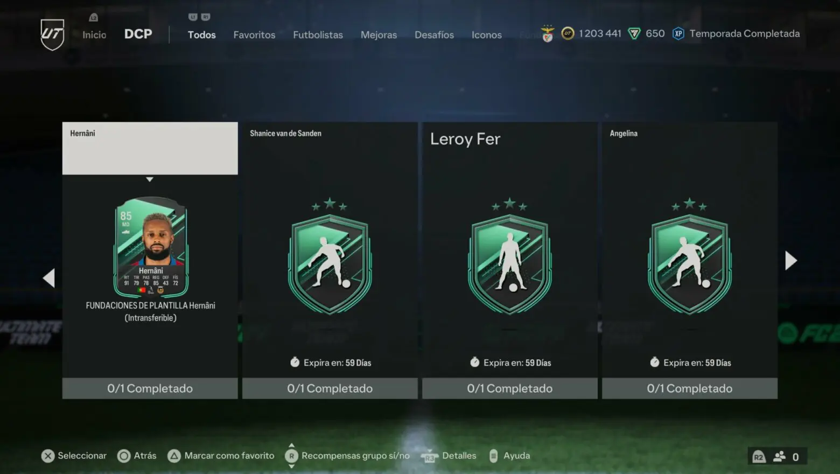Click the Seleccionar button prompt
This screenshot has width=840, height=474.
tap(74, 456)
